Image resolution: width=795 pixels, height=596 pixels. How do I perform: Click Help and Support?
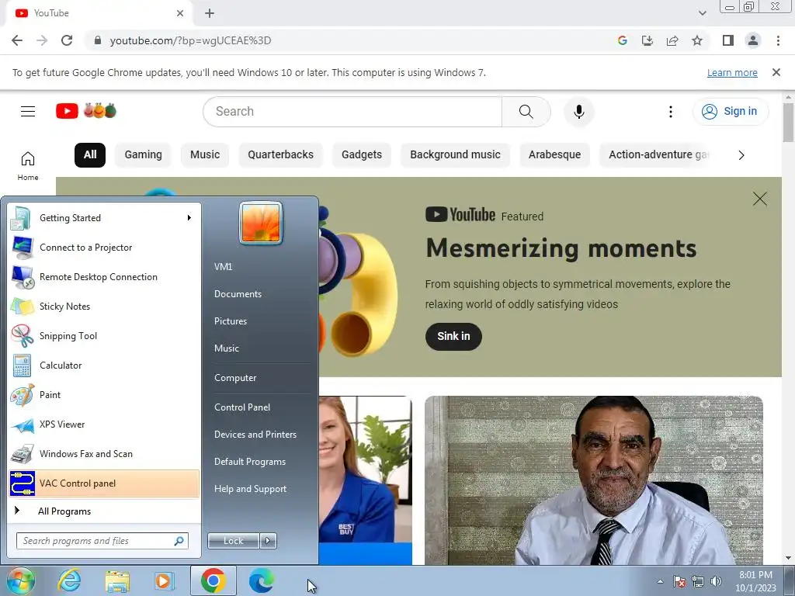[250, 489]
